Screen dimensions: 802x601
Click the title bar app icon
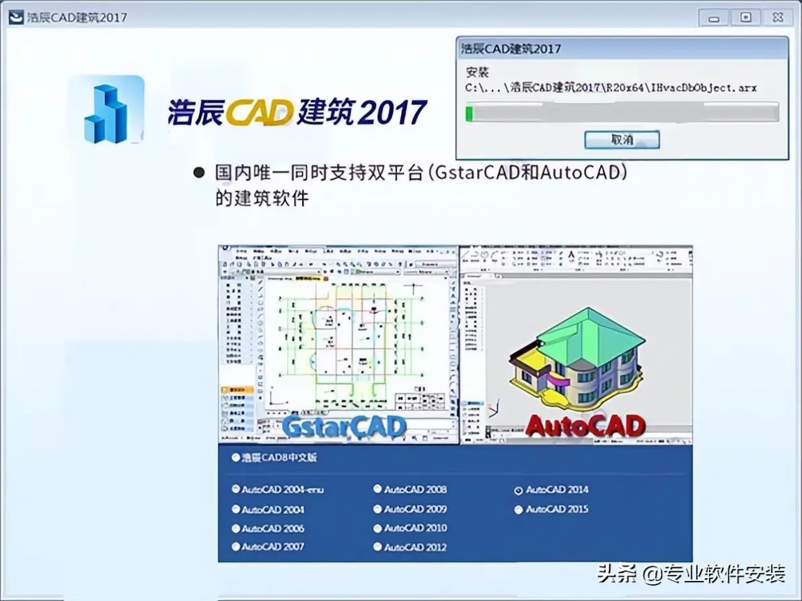pyautogui.click(x=16, y=17)
